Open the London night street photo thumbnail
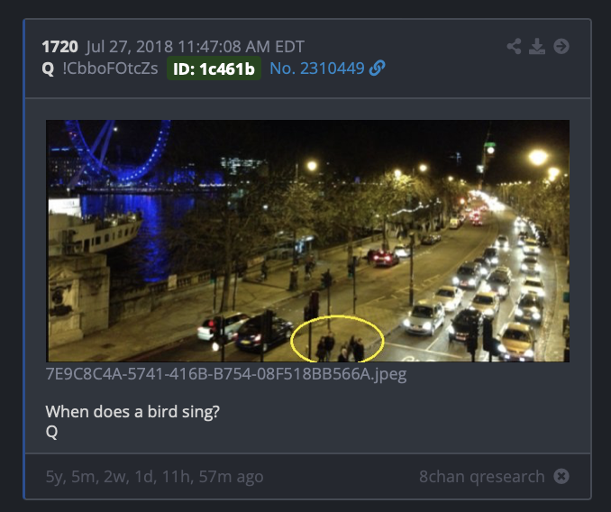611x512 pixels. pos(308,241)
